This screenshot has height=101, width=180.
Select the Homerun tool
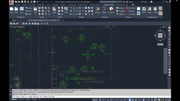pos(111,10)
